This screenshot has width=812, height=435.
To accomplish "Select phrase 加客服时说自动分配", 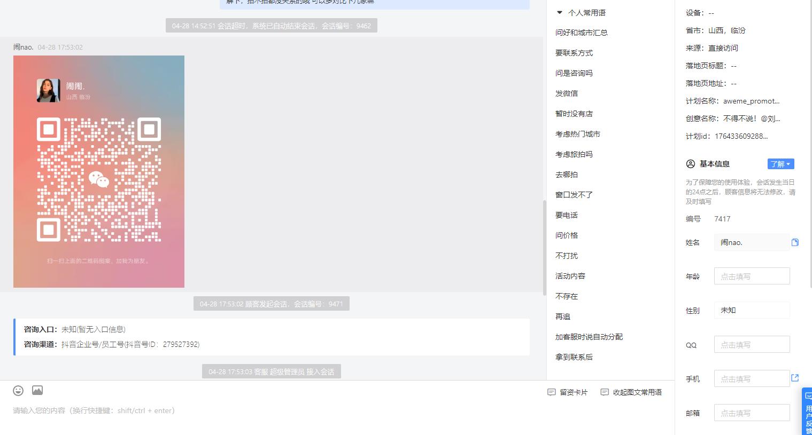I will (x=589, y=337).
